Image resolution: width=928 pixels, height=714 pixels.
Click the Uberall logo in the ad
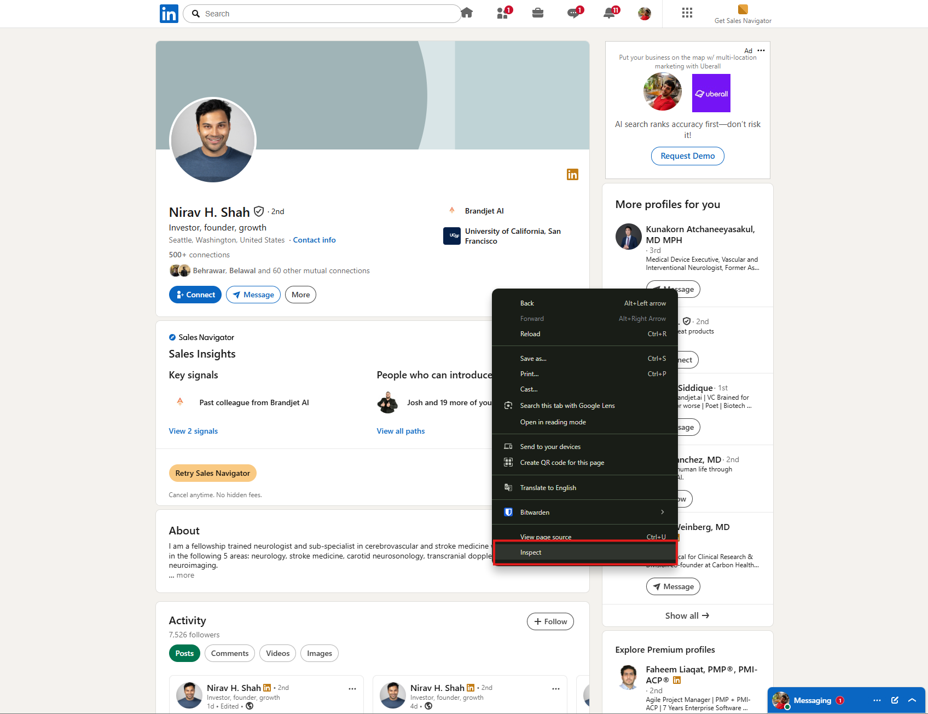click(711, 93)
